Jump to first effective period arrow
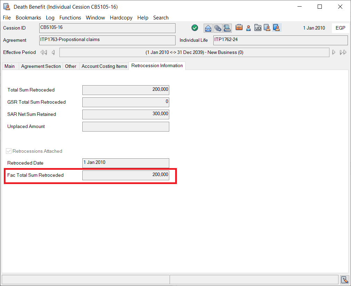 pyautogui.click(x=43, y=52)
